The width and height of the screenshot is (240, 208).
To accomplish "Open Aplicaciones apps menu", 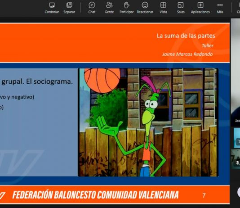I will 200,8.
